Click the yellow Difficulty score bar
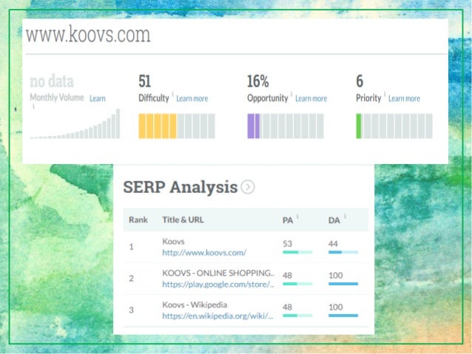Screen dimensions: 472x354 pos(177,126)
